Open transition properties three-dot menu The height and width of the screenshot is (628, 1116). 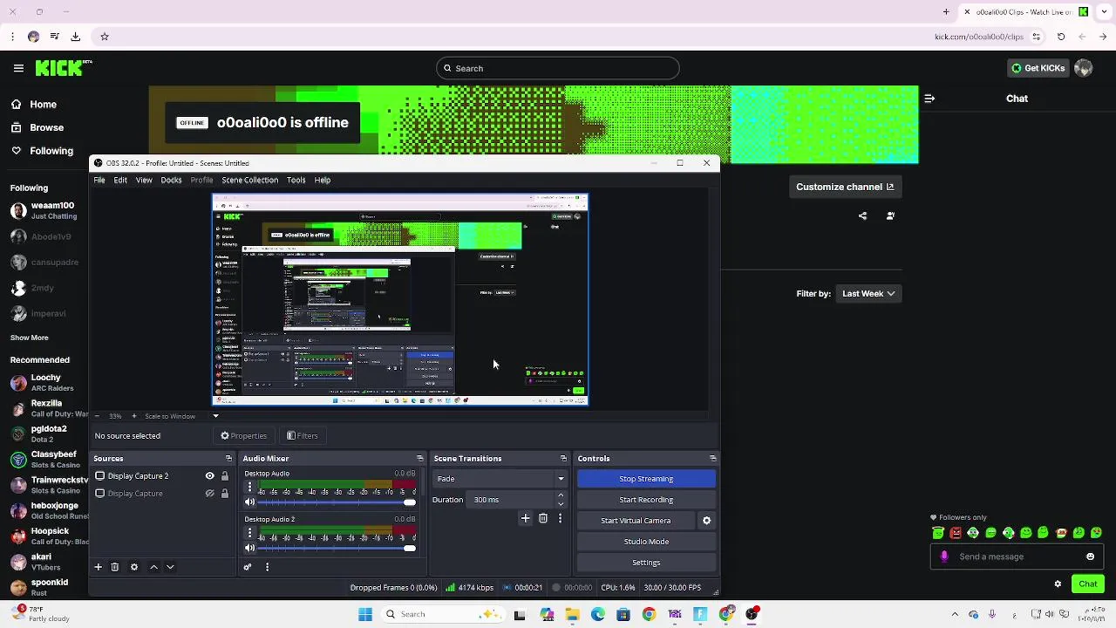click(560, 518)
